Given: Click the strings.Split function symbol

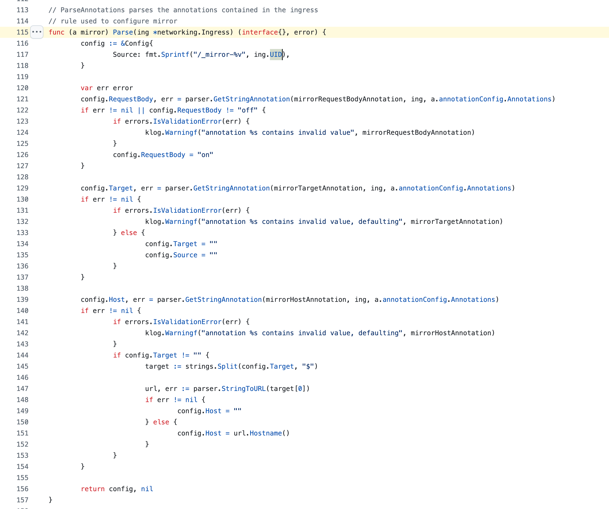Looking at the screenshot, I should [x=227, y=366].
